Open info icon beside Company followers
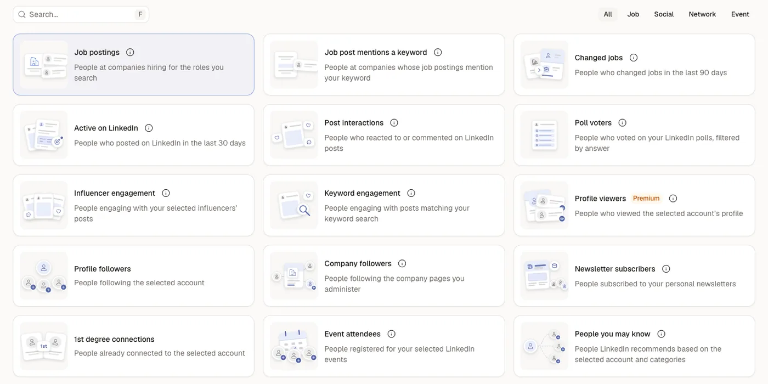 [402, 263]
